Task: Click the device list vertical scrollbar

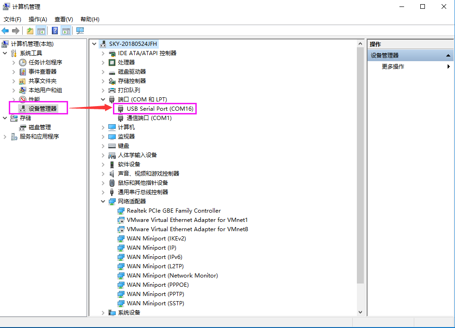Action: [x=361, y=162]
